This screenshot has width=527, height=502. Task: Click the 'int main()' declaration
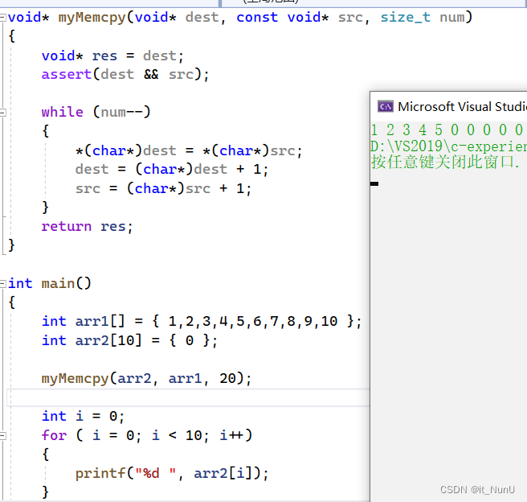pos(50,283)
